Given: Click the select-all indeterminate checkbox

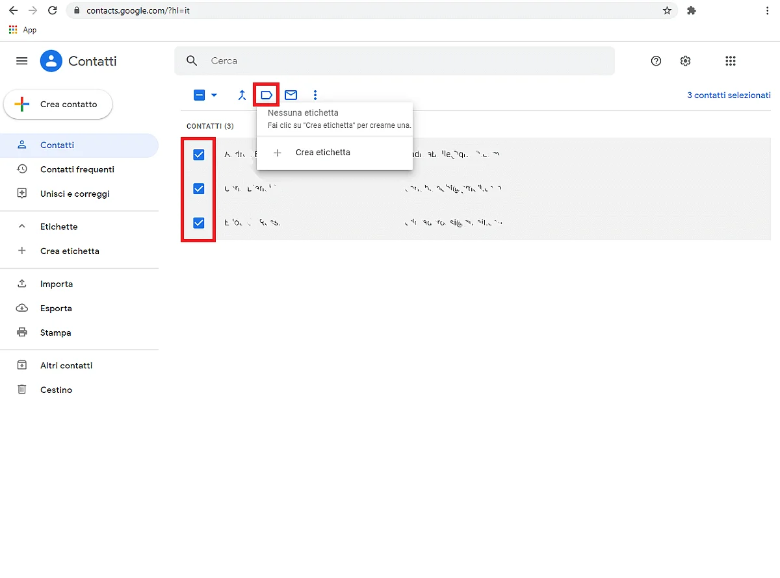Looking at the screenshot, I should tap(200, 95).
